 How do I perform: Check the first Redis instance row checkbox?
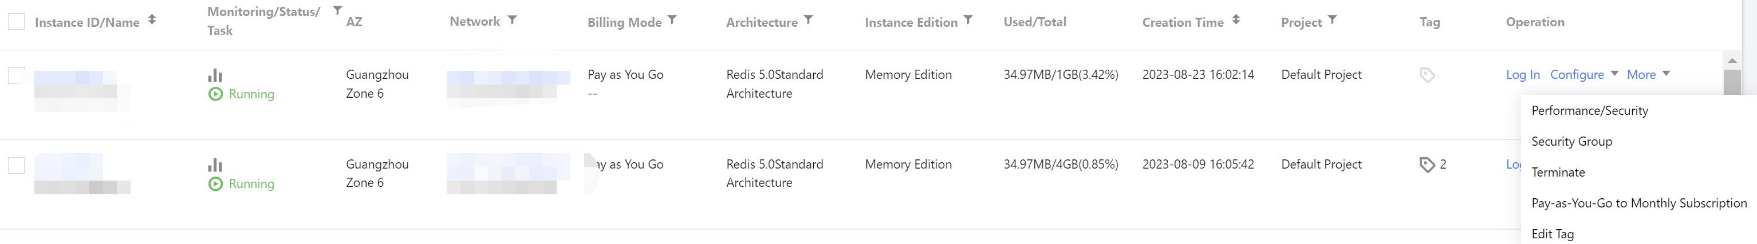tap(17, 75)
